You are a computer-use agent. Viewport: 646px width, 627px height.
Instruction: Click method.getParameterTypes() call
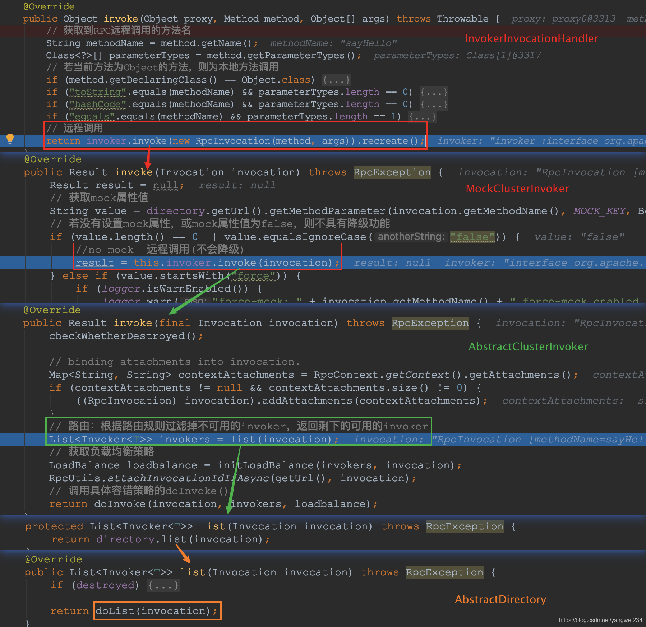point(281,55)
